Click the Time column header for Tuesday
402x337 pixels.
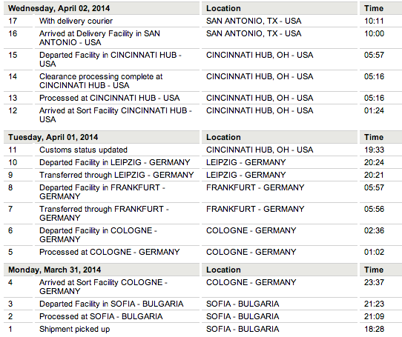[374, 137]
